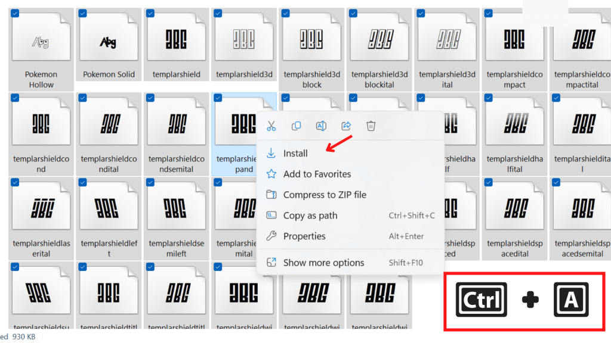Viewport: 611px width, 343px height.
Task: Choose Install from the context menu
Action: tap(350, 153)
